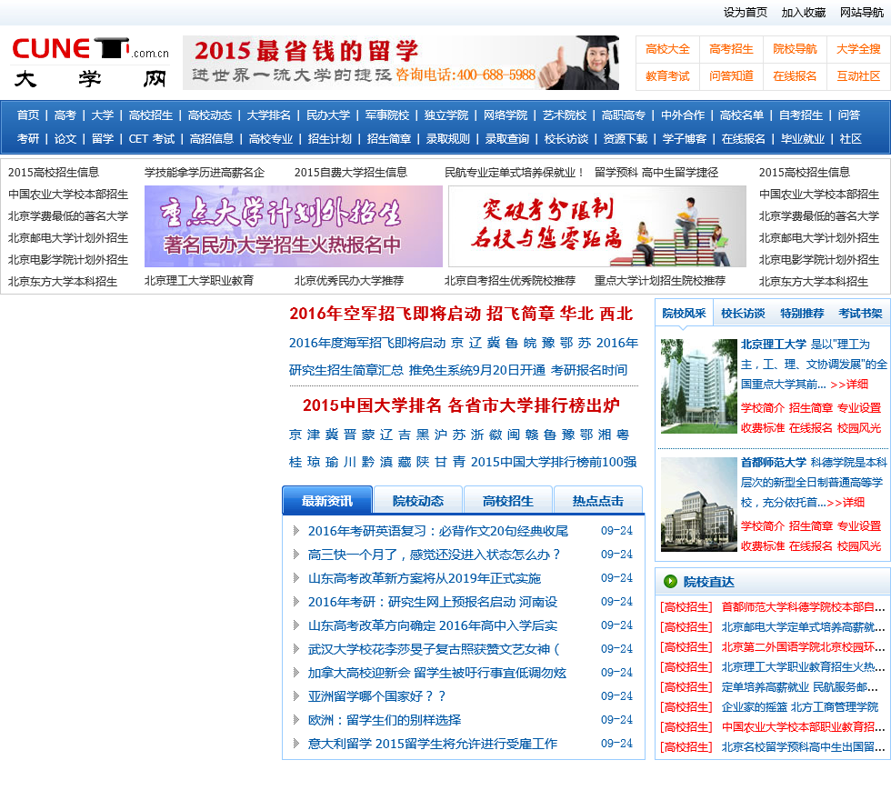Open the 突破考分限制 banner image

tap(596, 226)
